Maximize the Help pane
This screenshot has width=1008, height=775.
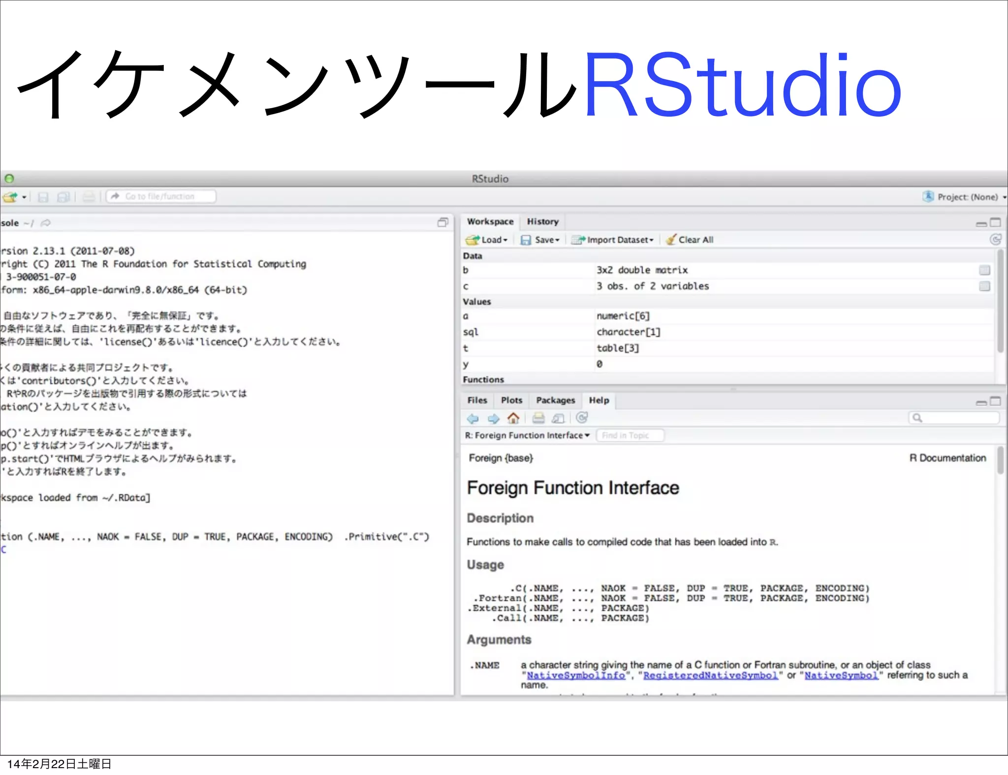[x=995, y=401]
